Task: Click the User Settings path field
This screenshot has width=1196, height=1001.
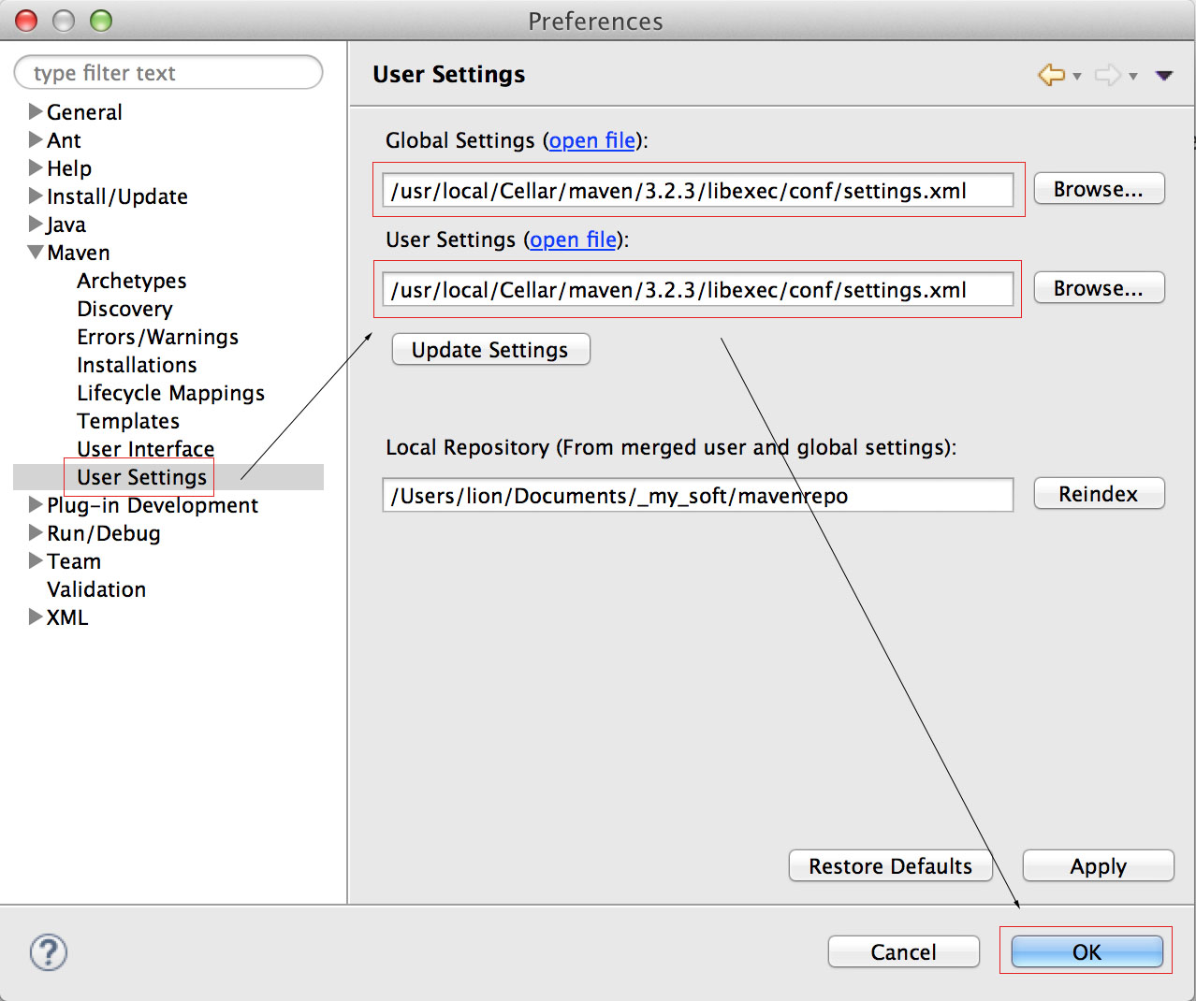Action: [x=698, y=290]
